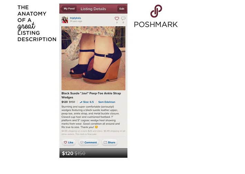Tap the $120 price in bottom bar
Image resolution: width=245 pixels, height=174 pixels.
click(x=68, y=153)
